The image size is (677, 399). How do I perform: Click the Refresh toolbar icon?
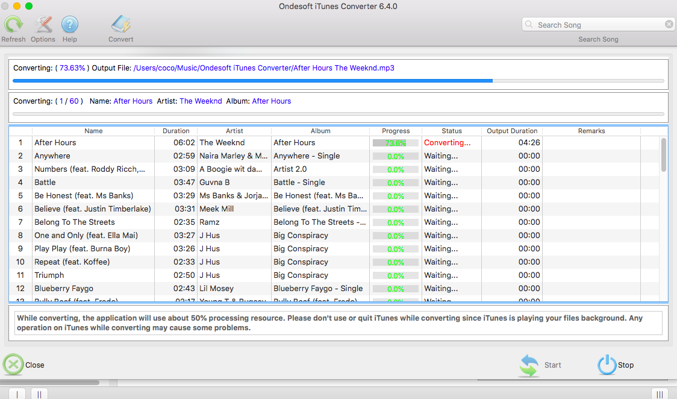(x=13, y=25)
